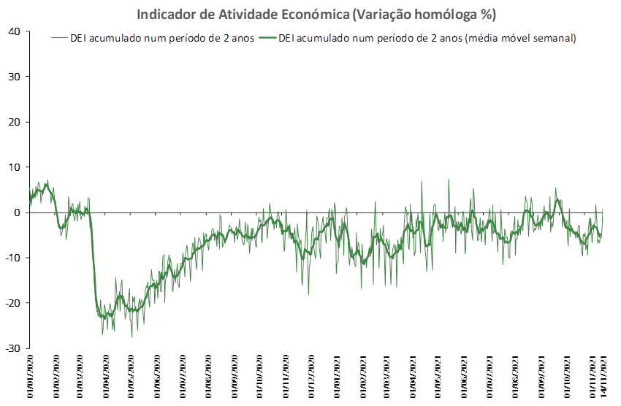Click the 0 label on the vertical axis

(17, 212)
